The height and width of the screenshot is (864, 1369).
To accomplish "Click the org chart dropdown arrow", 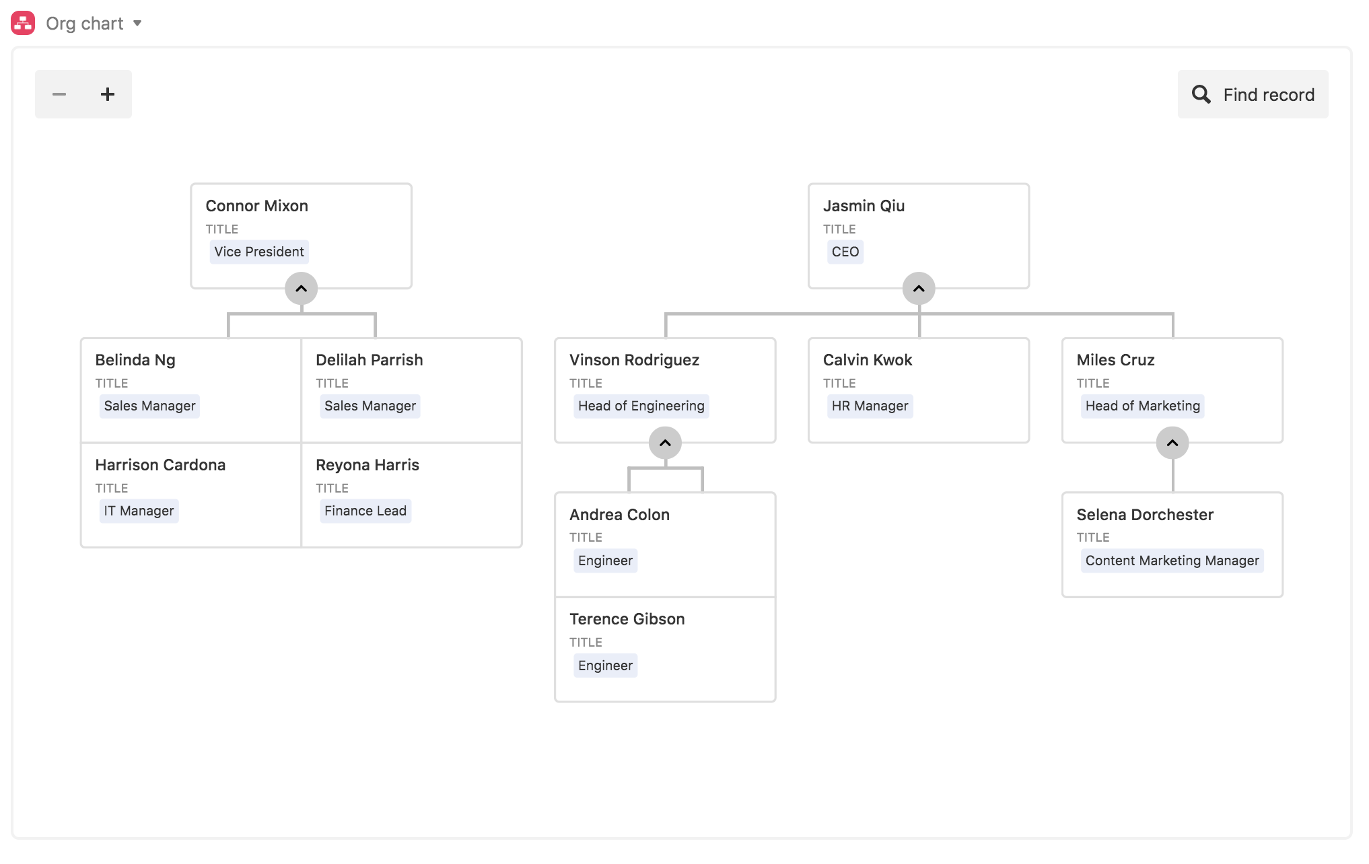I will click(x=139, y=22).
